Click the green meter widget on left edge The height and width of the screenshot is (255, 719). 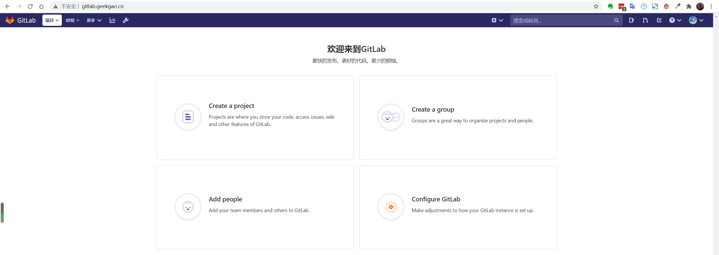(2, 213)
